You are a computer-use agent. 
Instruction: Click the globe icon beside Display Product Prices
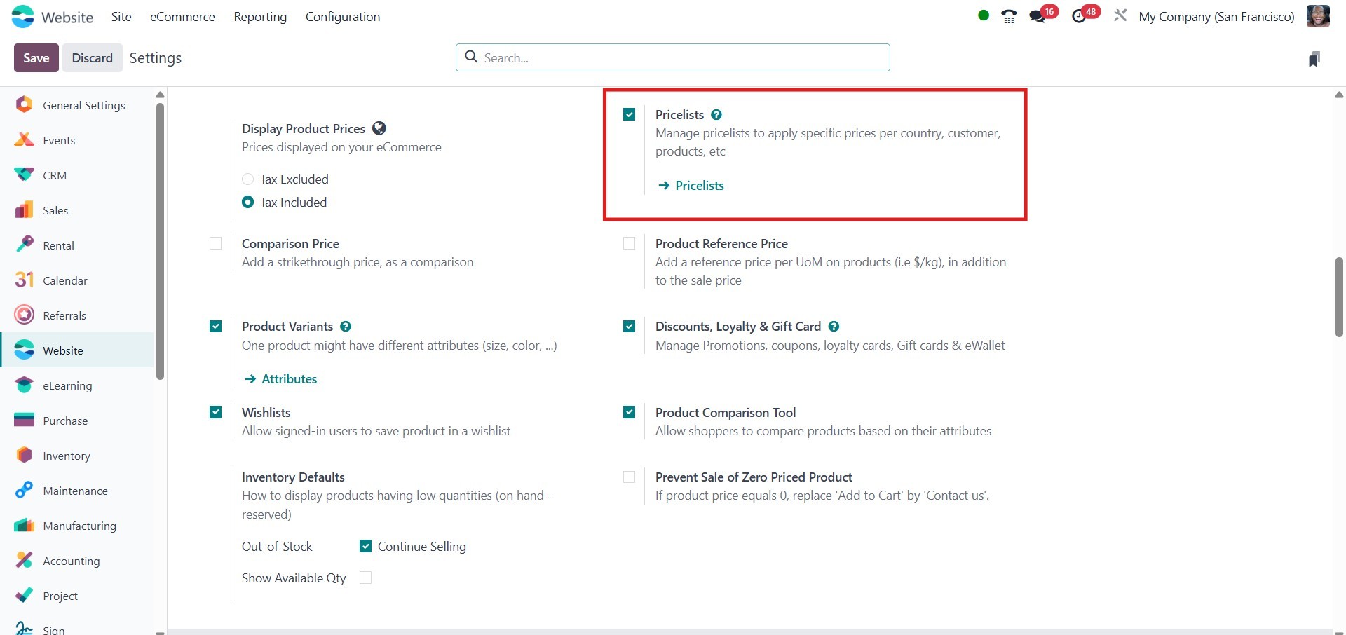pos(379,128)
